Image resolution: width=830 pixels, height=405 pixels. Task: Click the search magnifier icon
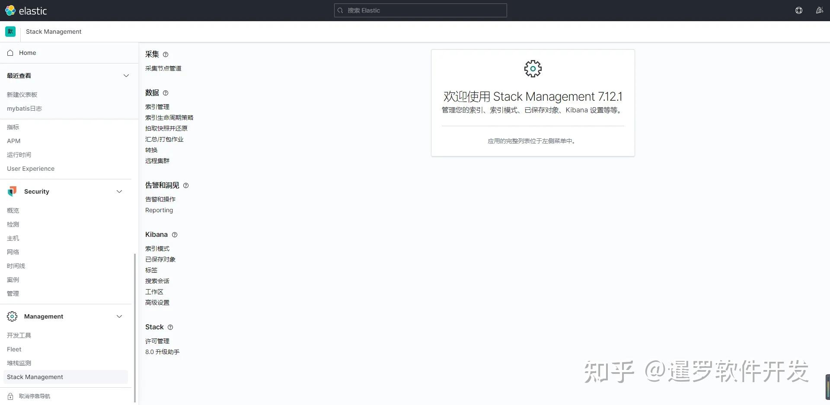pos(341,10)
